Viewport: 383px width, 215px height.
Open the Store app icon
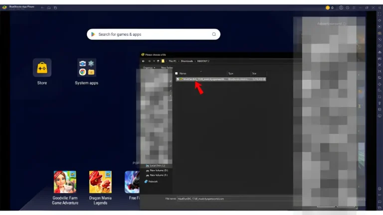(42, 67)
